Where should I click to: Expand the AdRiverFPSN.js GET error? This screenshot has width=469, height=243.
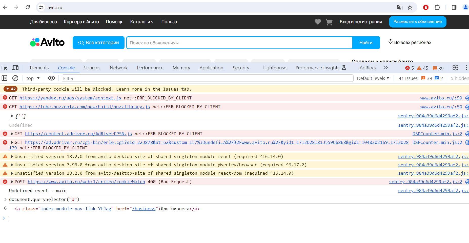point(12,134)
